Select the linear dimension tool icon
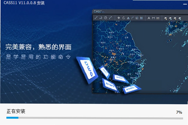Viewport: 188px width, 125px height. 153,18
